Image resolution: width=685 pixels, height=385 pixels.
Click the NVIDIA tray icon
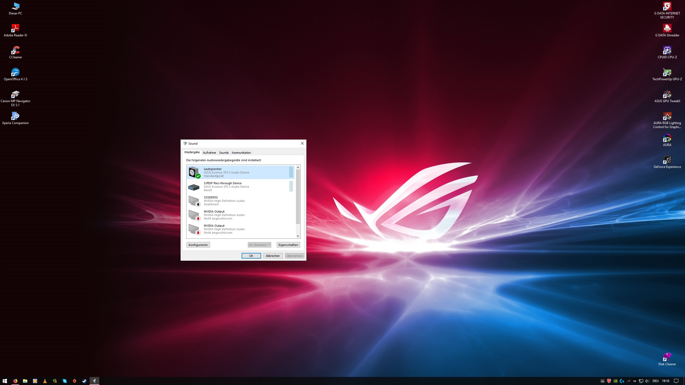pos(615,381)
